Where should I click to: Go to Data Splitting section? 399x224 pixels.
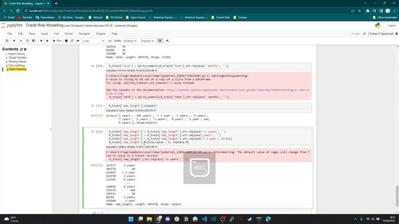coord(17,65)
